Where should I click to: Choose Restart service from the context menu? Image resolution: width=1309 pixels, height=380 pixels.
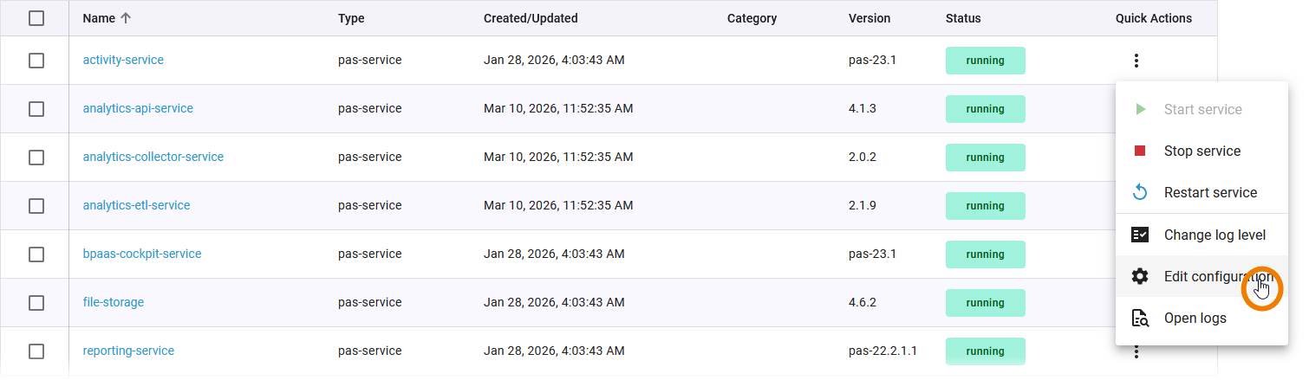[x=1209, y=192]
